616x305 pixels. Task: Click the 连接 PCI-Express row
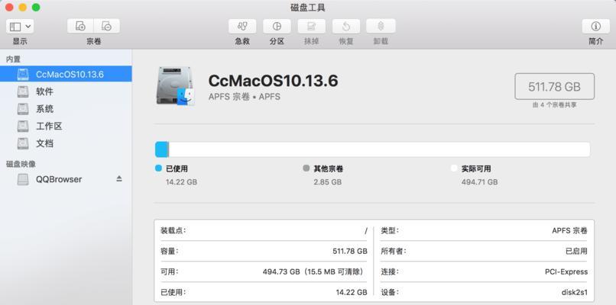coord(484,271)
